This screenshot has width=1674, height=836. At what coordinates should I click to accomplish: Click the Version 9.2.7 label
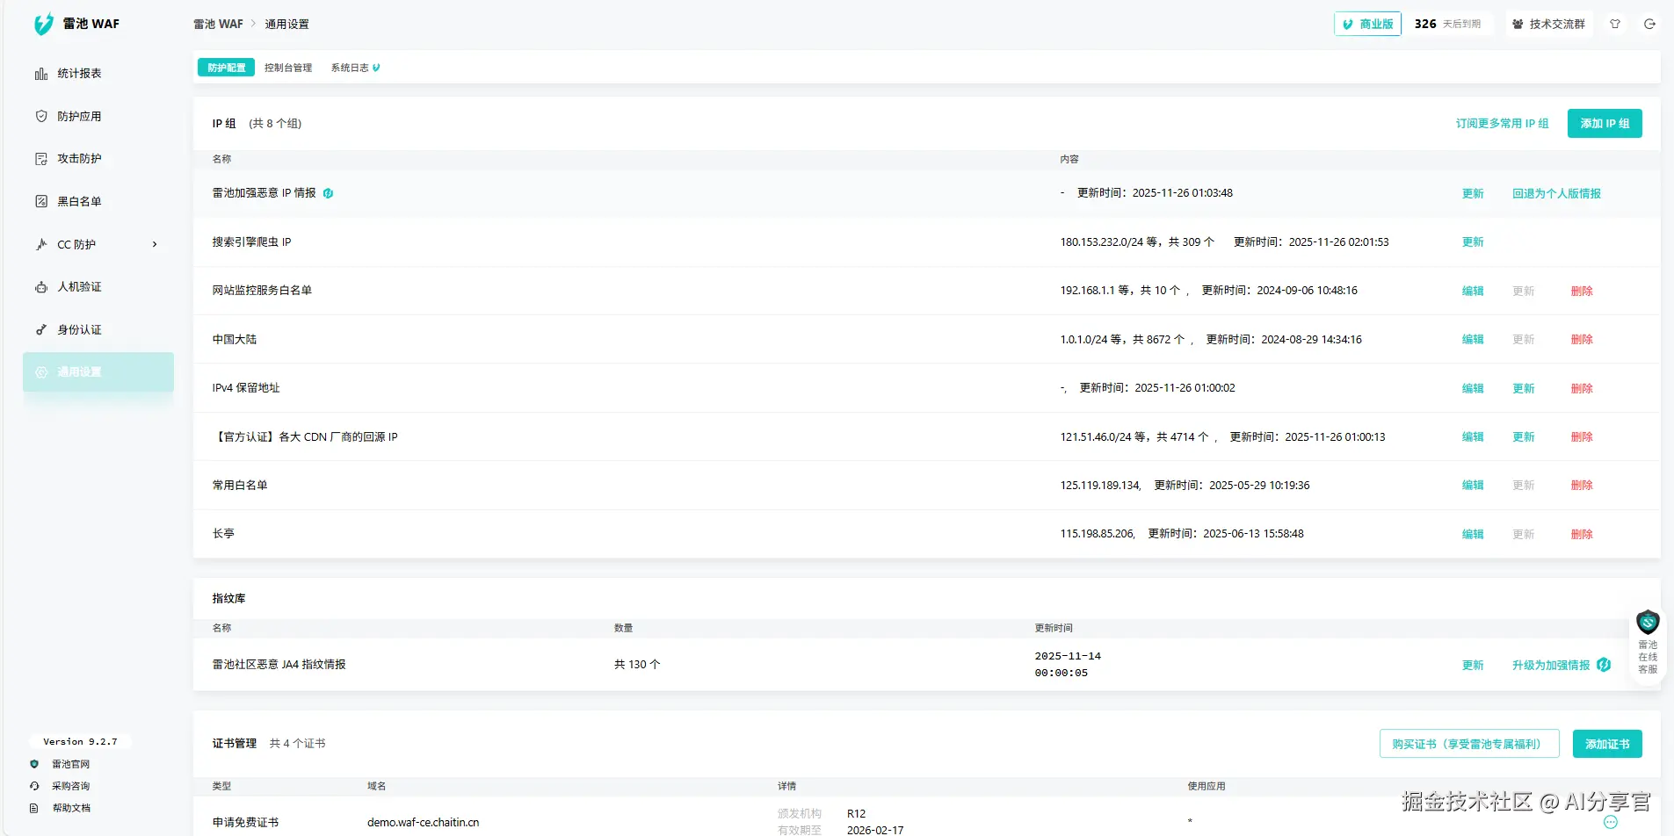(x=80, y=742)
